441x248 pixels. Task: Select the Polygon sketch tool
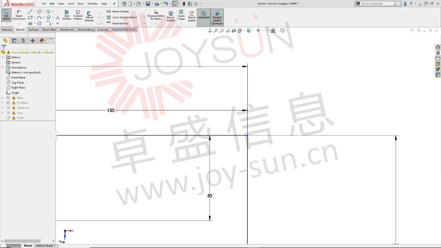pos(39,24)
